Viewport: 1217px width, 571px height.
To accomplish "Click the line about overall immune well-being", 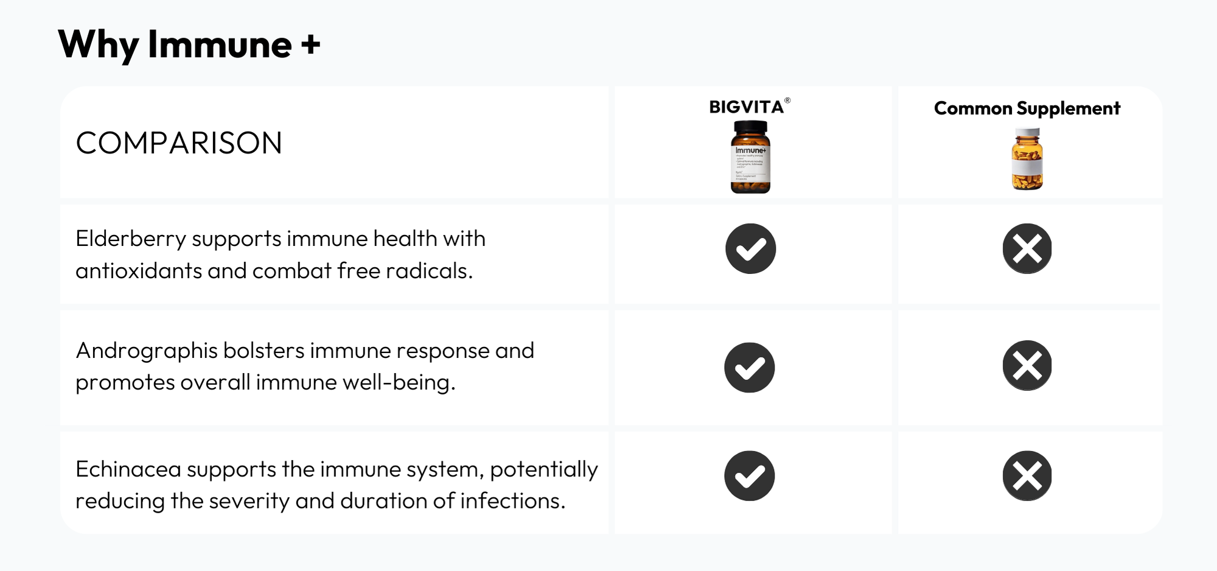I will click(x=265, y=382).
